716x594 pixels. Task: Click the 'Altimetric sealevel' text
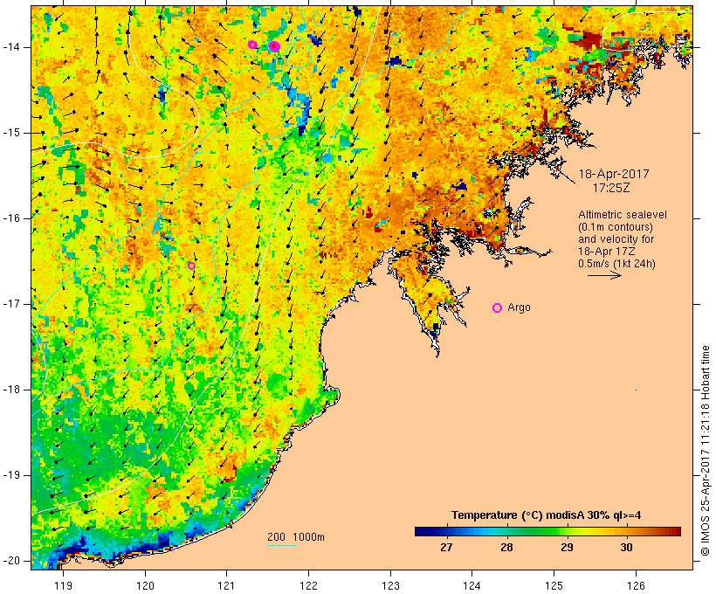point(623,215)
